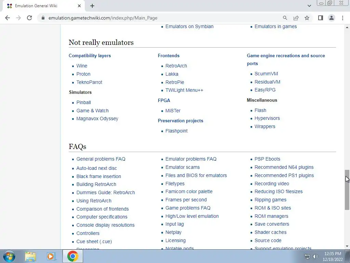Open the ScummVM link
350x263 pixels.
click(266, 74)
